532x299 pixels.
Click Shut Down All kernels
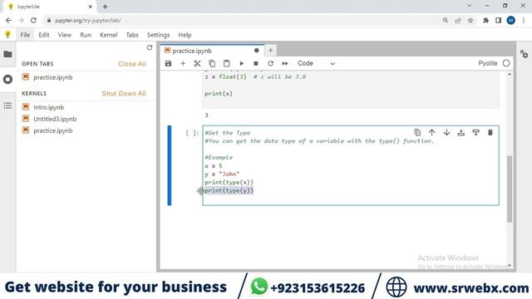click(x=124, y=94)
